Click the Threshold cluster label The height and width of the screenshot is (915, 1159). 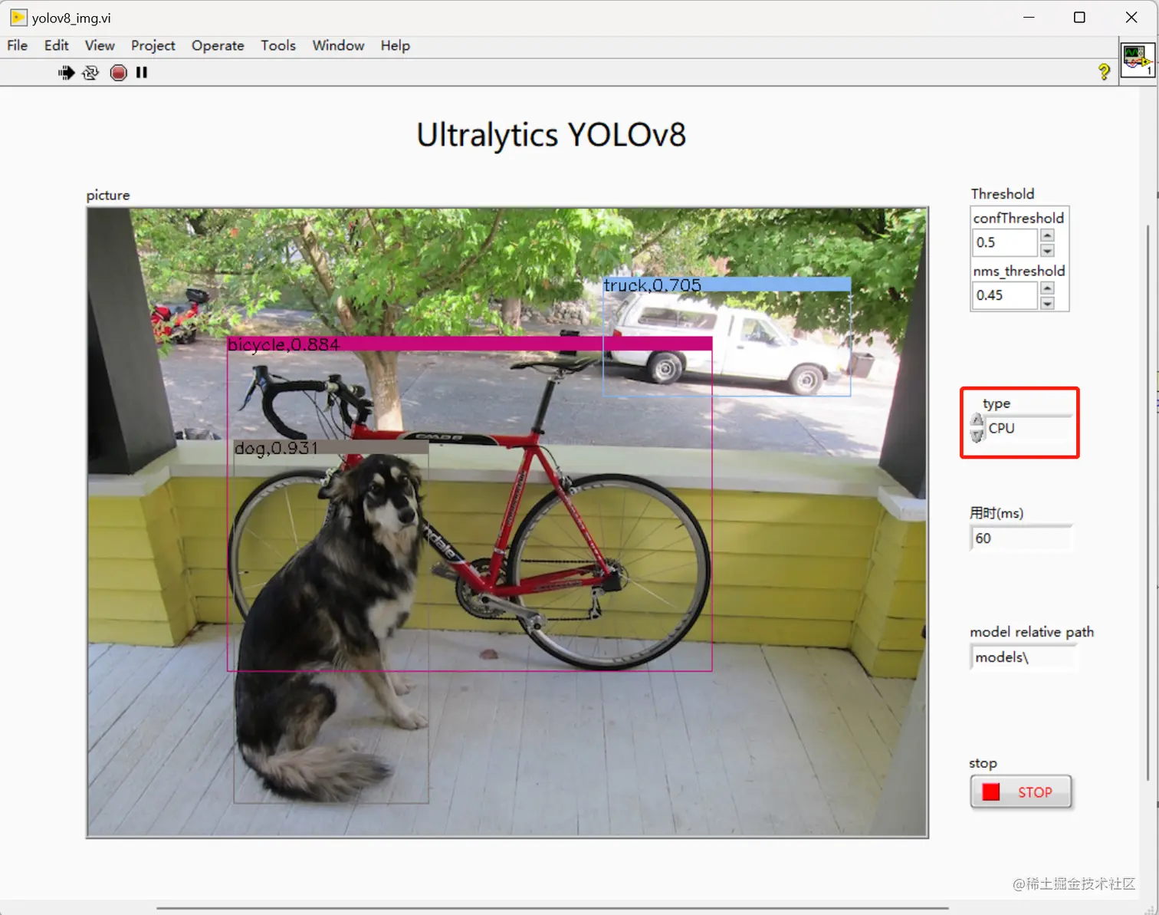click(1003, 194)
